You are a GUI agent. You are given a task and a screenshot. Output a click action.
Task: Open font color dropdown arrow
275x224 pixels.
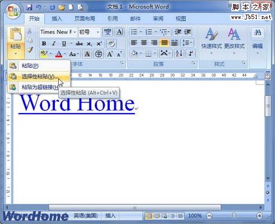click(x=65, y=54)
